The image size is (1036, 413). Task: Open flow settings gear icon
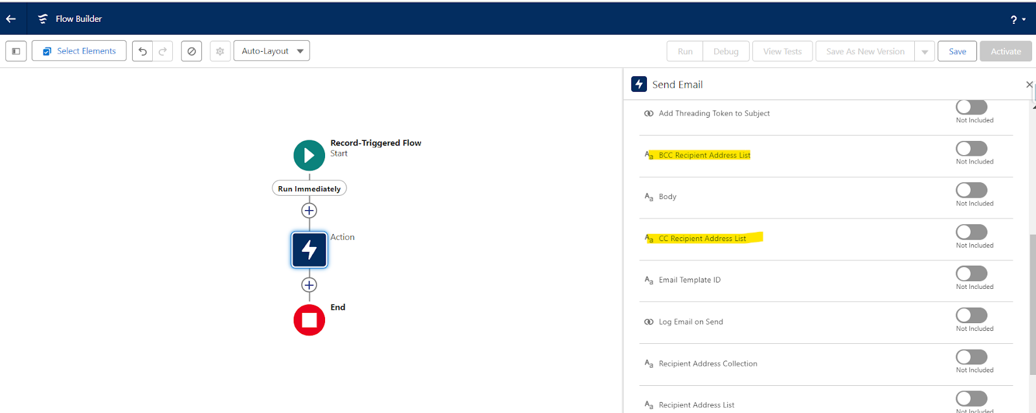pos(220,51)
